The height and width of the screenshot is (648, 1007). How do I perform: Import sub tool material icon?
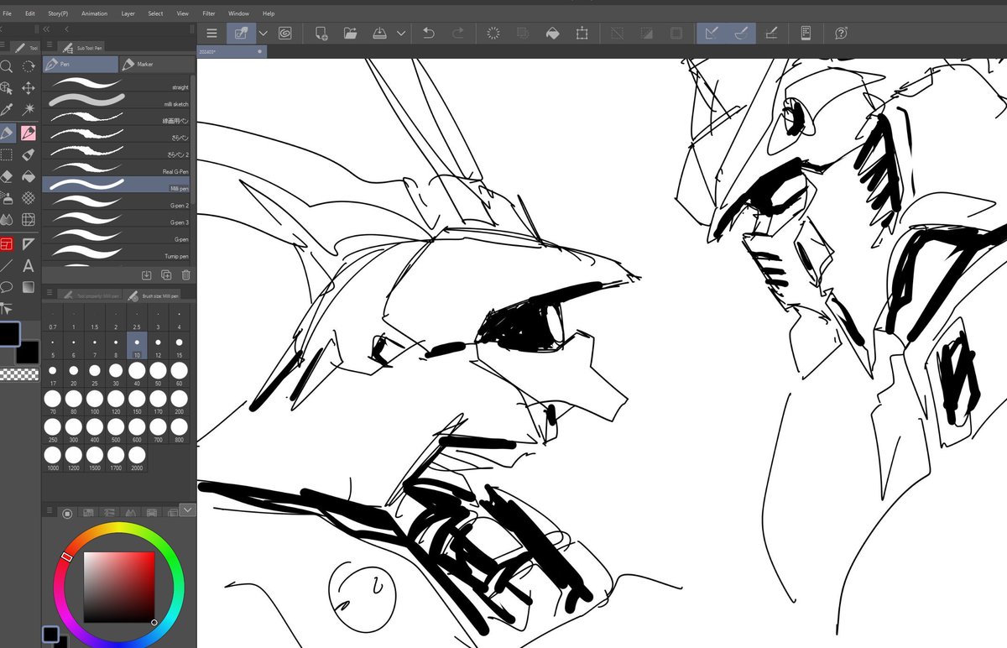[x=146, y=274]
